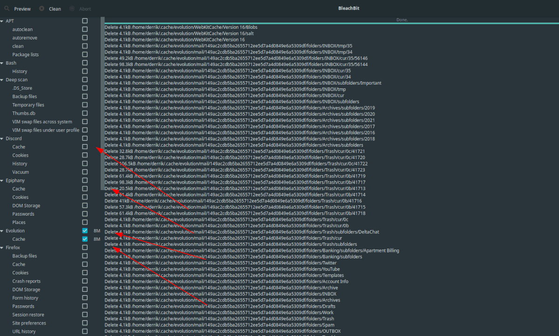Select Firefox Session restore item
This screenshot has height=336, width=559.
(x=28, y=315)
